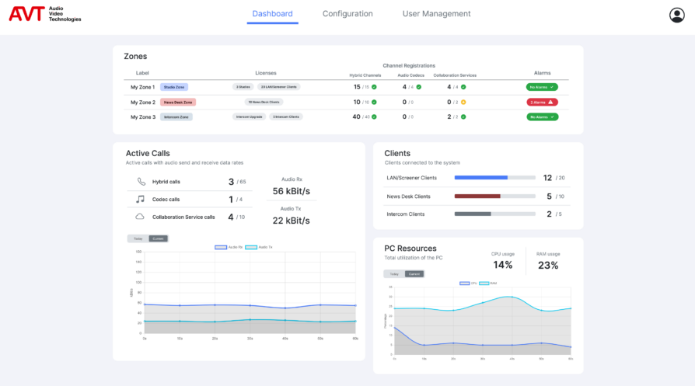The height and width of the screenshot is (386, 695).
Task: Click the PC Resources panel heading
Action: pos(410,249)
